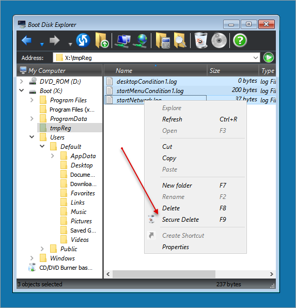
Task: Click the blue Back arrow icon
Action: point(26,40)
